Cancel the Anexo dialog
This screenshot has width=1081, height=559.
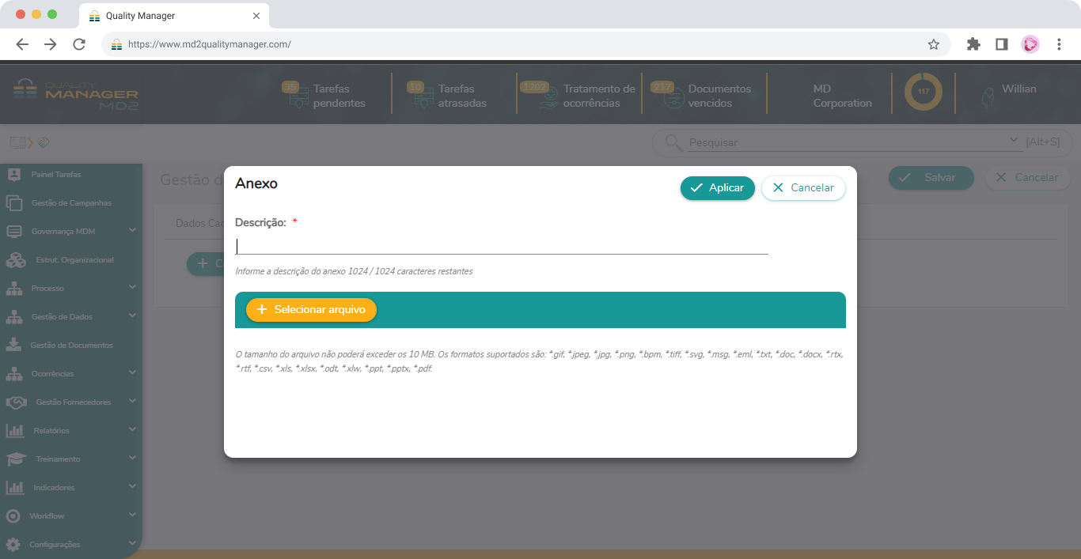[x=803, y=188]
